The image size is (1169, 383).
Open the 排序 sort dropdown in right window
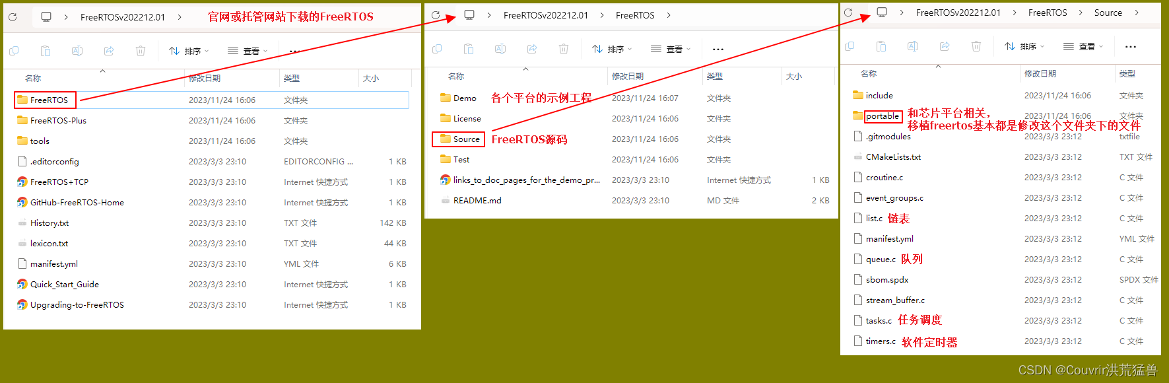pyautogui.click(x=1024, y=46)
